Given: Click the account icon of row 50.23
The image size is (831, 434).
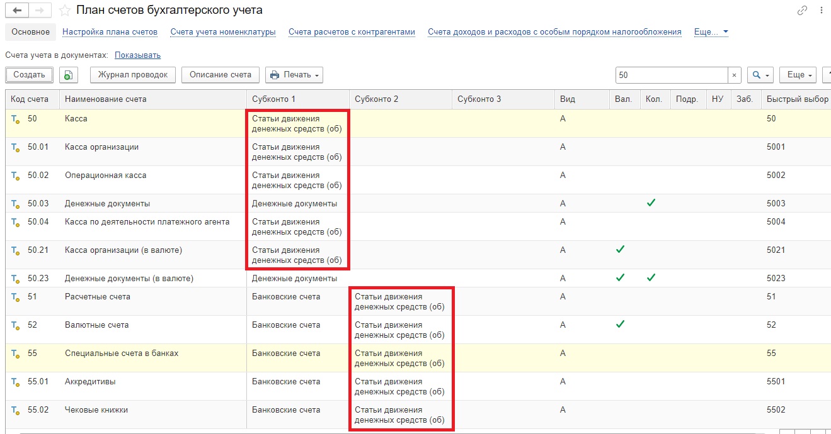Looking at the screenshot, I should 16,279.
